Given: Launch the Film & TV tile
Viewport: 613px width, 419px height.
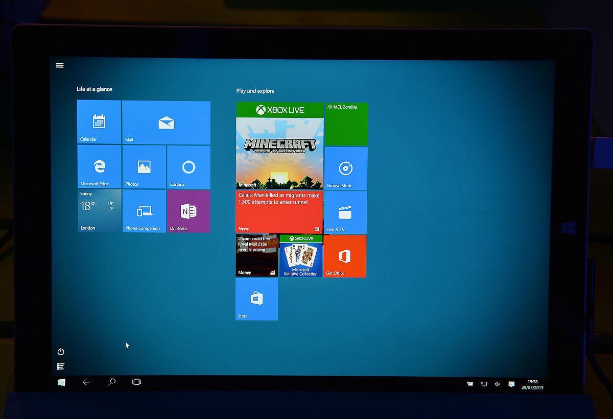Looking at the screenshot, I should (346, 212).
